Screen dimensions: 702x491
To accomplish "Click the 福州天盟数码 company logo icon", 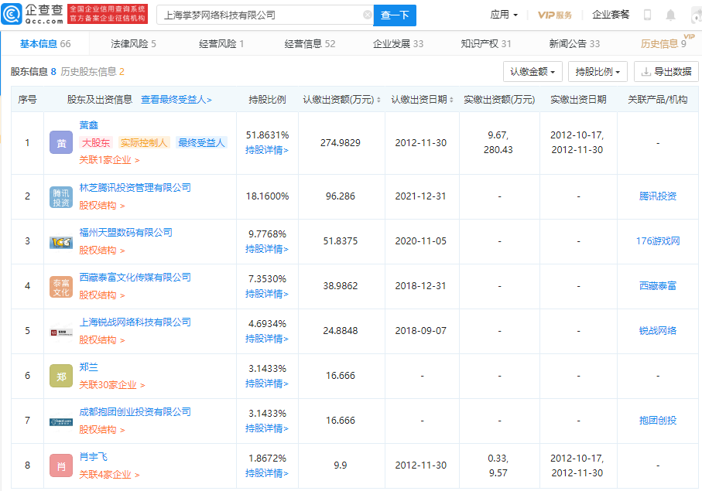I will pyautogui.click(x=61, y=242).
